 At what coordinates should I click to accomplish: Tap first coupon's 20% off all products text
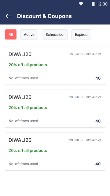[28, 65]
